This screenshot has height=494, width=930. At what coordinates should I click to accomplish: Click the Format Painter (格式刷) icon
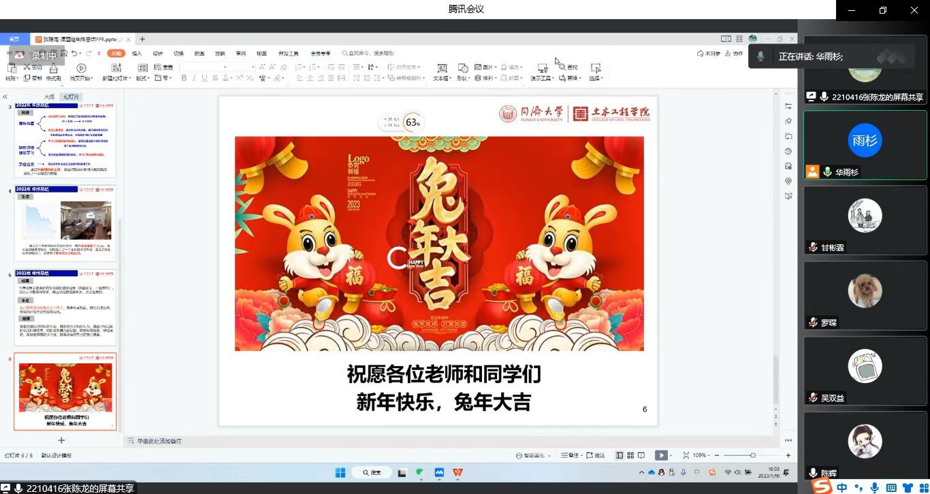[53, 68]
